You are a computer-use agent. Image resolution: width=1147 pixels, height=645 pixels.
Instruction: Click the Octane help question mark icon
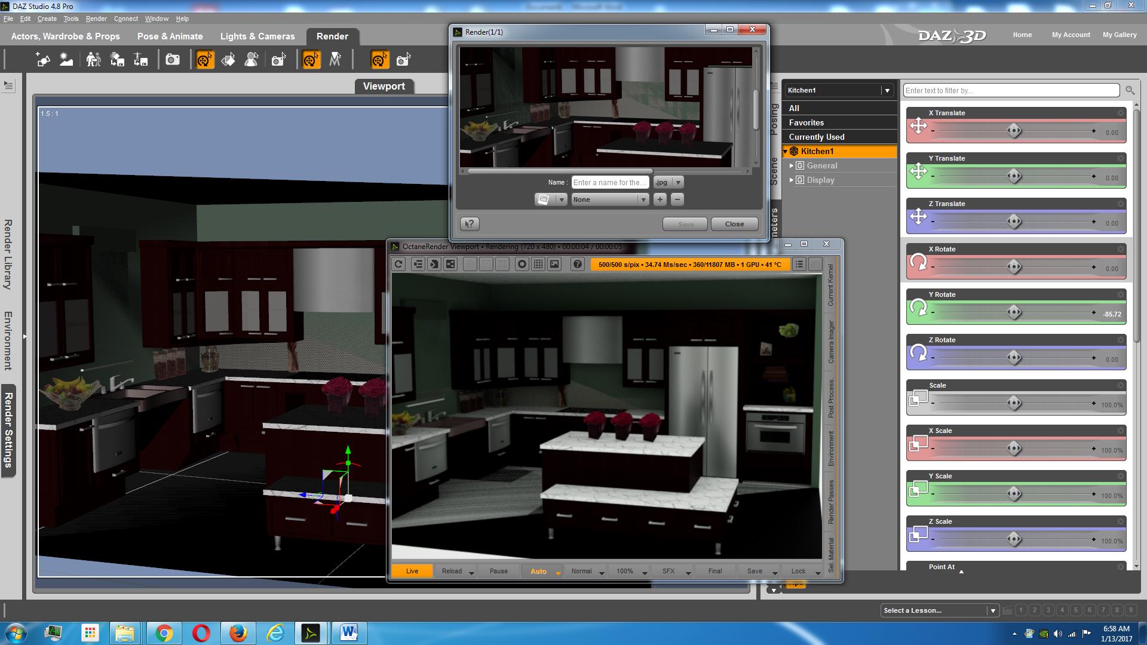(x=577, y=264)
